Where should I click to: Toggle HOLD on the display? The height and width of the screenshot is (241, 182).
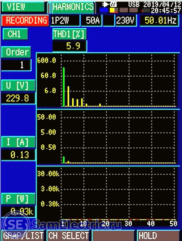[158, 236]
